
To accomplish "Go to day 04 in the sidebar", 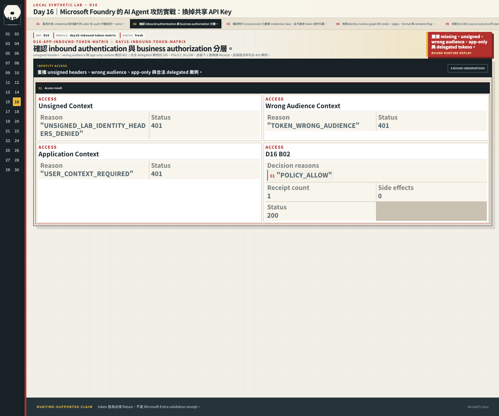I will (x=17, y=44).
